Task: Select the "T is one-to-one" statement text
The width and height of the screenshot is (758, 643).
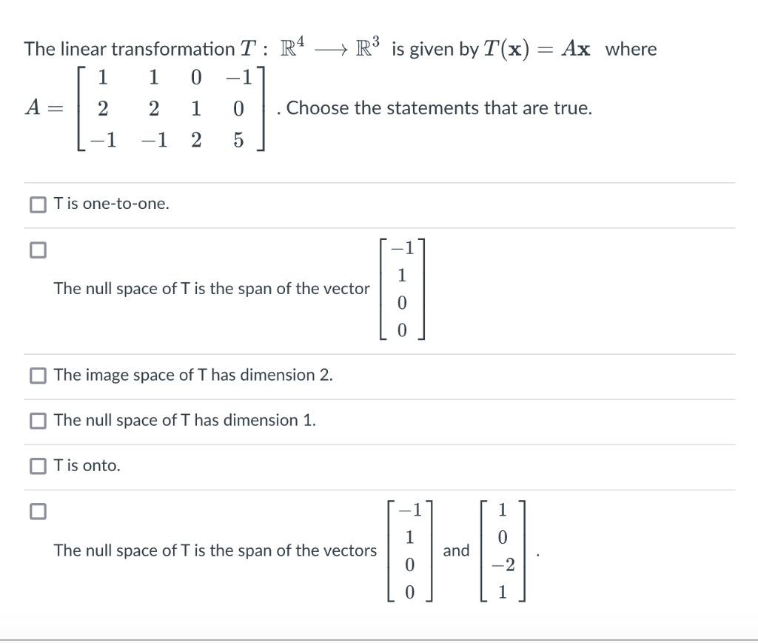Action: pos(110,204)
